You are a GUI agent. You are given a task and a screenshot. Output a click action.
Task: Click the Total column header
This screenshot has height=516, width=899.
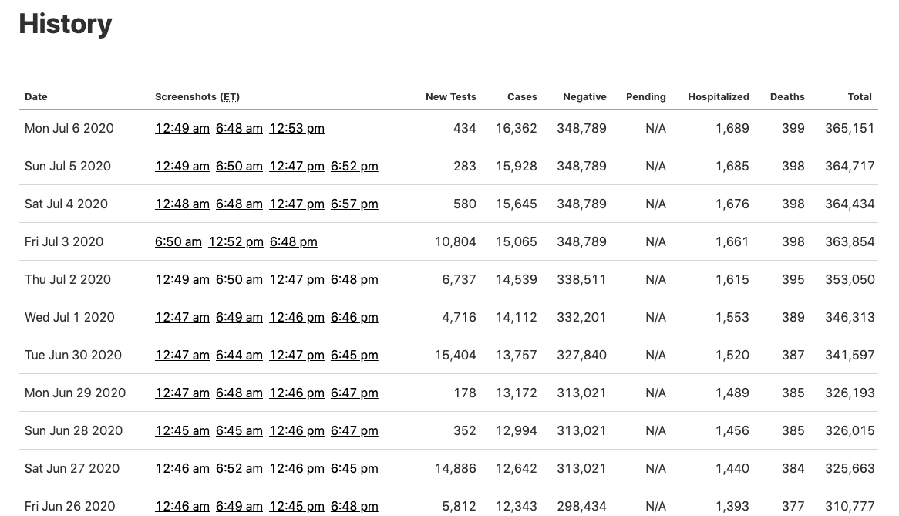click(860, 97)
